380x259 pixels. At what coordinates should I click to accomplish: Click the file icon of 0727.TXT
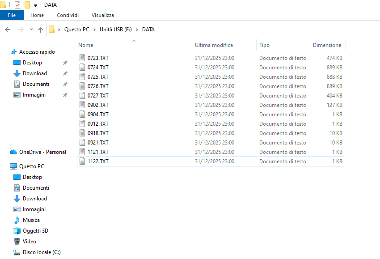point(82,96)
